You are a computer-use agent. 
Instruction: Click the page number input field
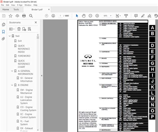click(x=60, y=16)
